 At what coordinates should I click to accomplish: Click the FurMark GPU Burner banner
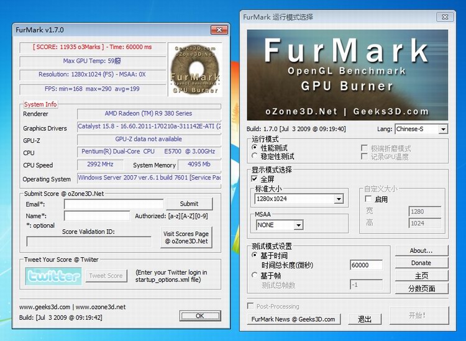[x=347, y=75]
